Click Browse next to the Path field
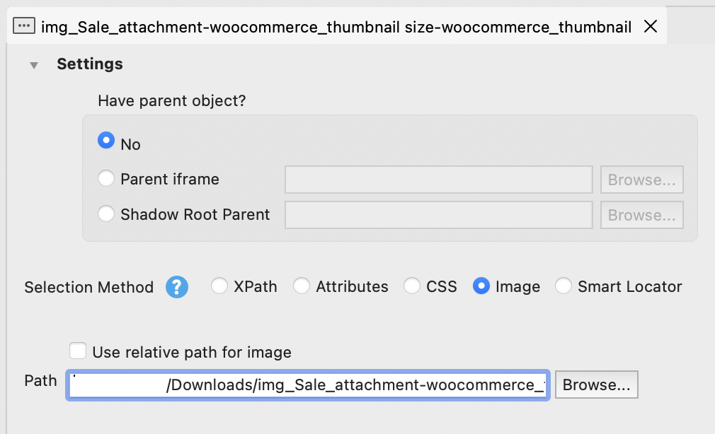Viewport: 715px width, 434px height. pos(596,384)
